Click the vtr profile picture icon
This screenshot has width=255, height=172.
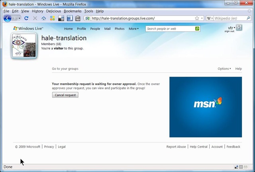pyautogui.click(x=239, y=28)
